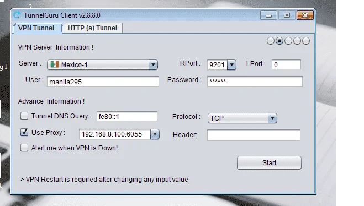
Task: Click the 'Advance Information !' heading
Action: [51, 101]
